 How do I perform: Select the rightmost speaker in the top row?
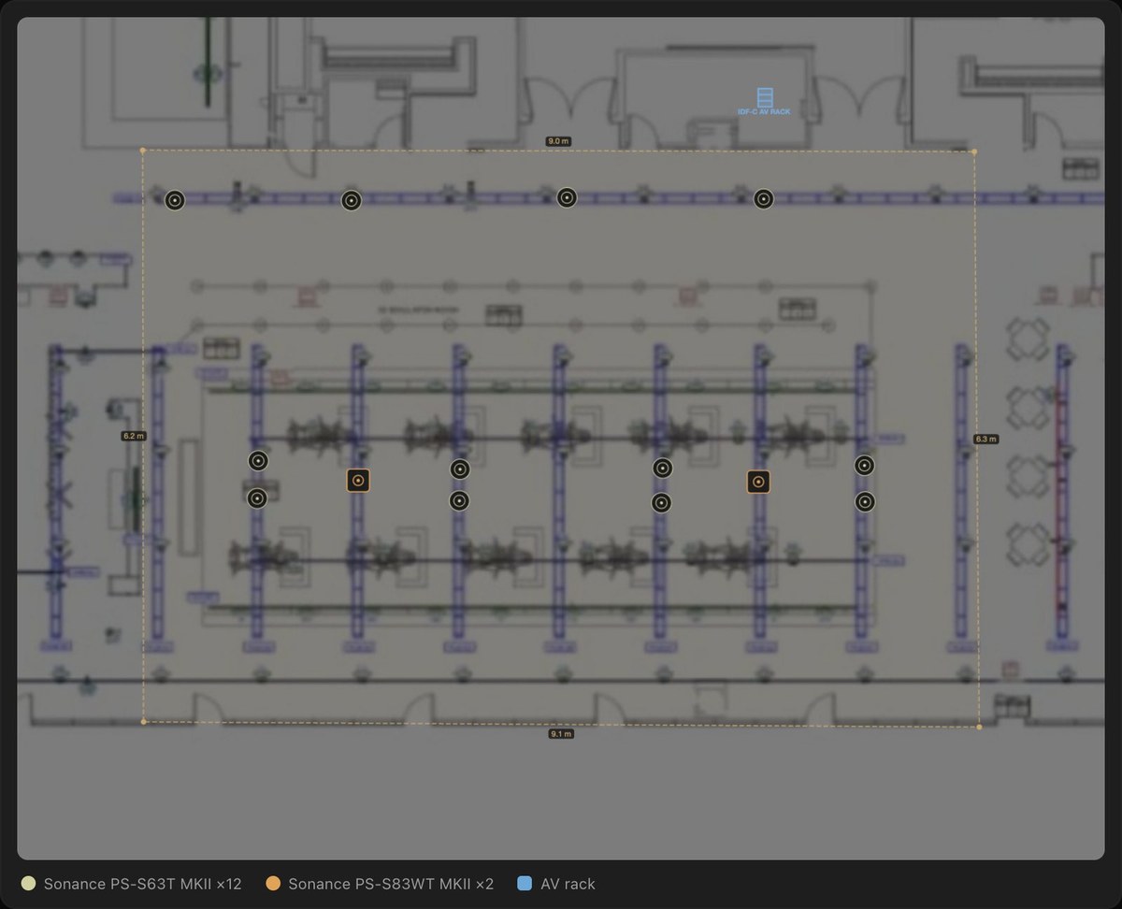coord(764,198)
